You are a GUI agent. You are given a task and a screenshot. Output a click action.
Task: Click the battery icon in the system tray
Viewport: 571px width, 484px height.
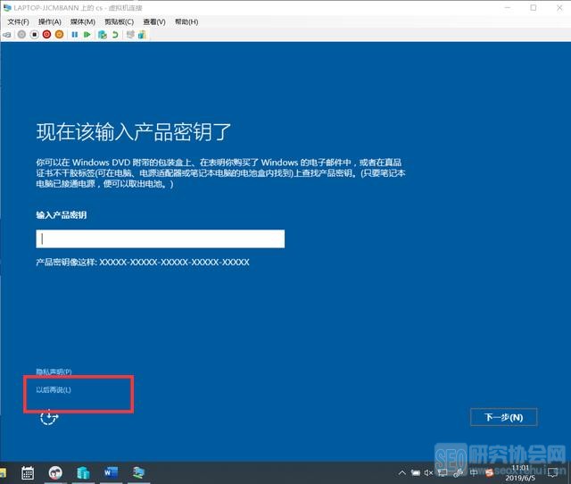pos(416,473)
